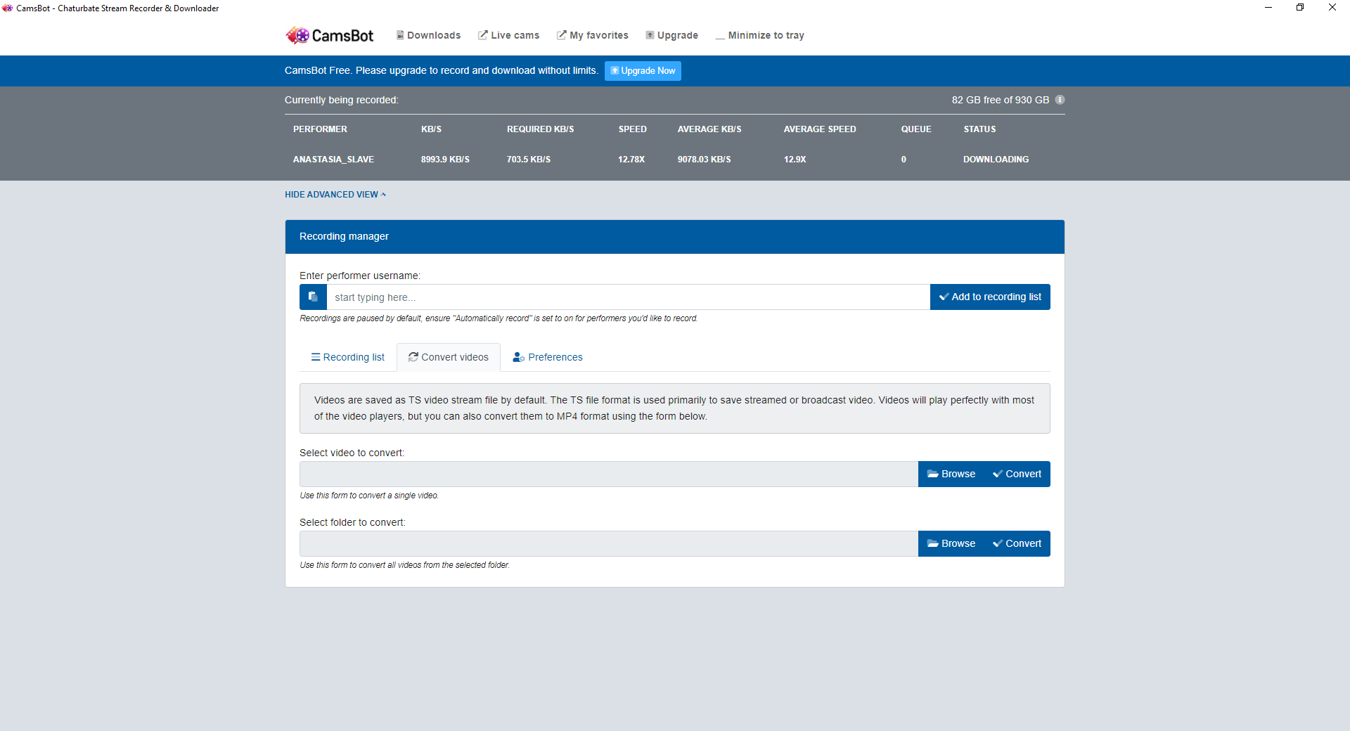Convert all videos in selected folder
This screenshot has width=1350, height=731.
(1017, 543)
